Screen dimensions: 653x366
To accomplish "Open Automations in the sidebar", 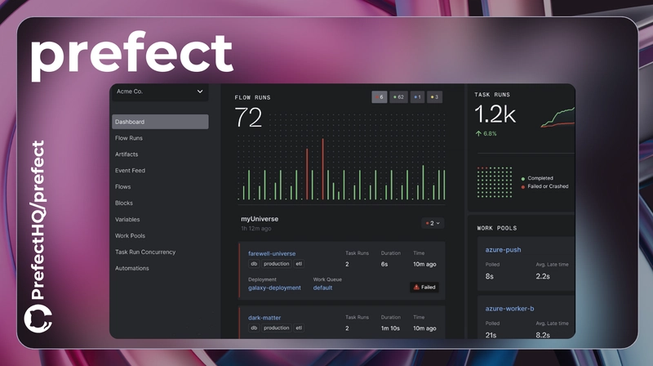I will [x=131, y=268].
